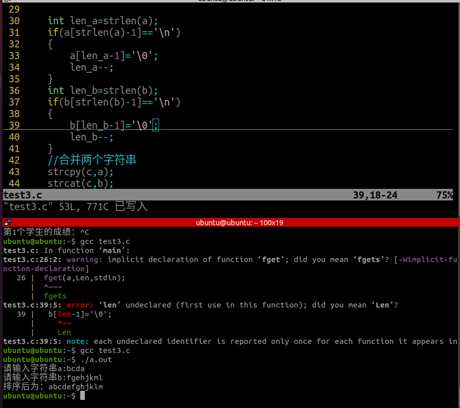
Task: Click line number 35 in the vim gutter
Action: click(14, 79)
